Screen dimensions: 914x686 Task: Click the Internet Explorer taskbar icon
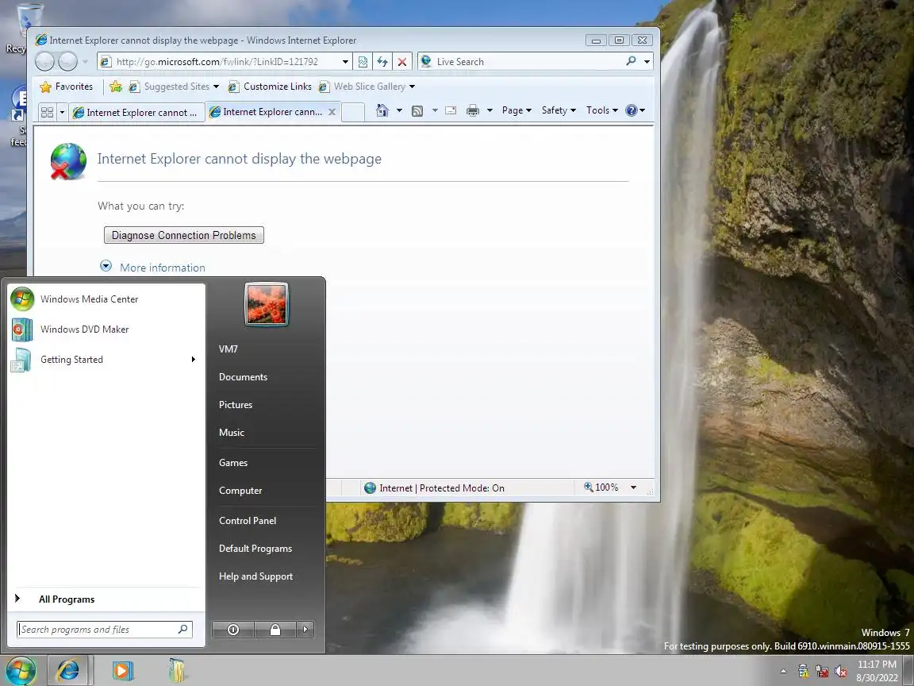coord(69,671)
